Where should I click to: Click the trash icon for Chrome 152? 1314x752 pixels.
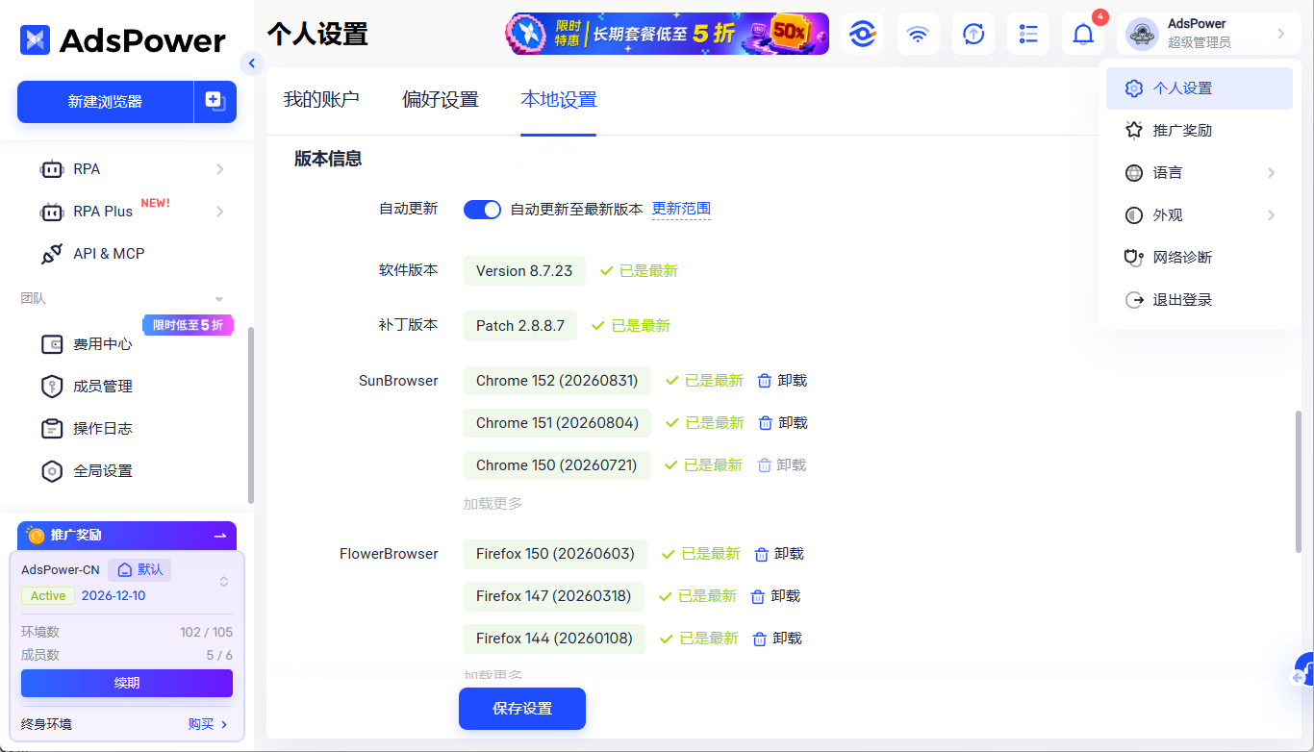pos(765,381)
